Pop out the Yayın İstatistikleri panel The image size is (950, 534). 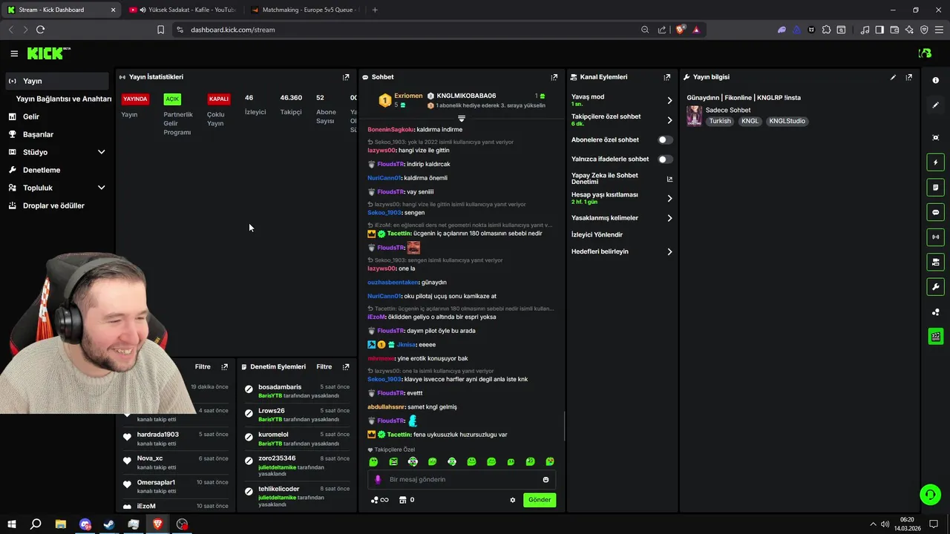(346, 77)
